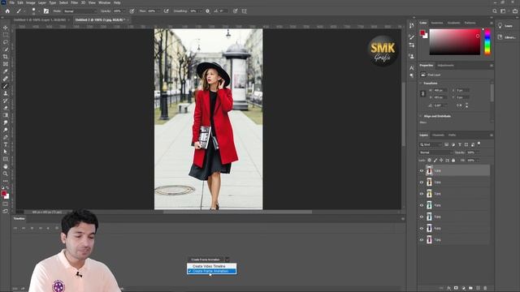Viewport: 520px width, 292px height.
Task: Open the Timeline panel menu
Action: [x=403, y=218]
